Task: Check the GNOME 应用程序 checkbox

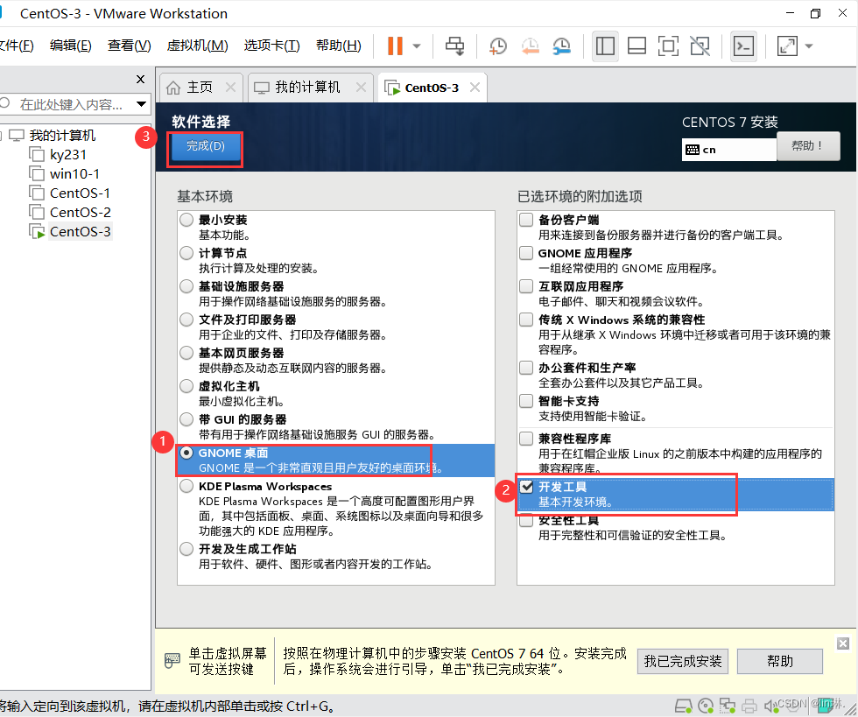Action: [x=526, y=253]
